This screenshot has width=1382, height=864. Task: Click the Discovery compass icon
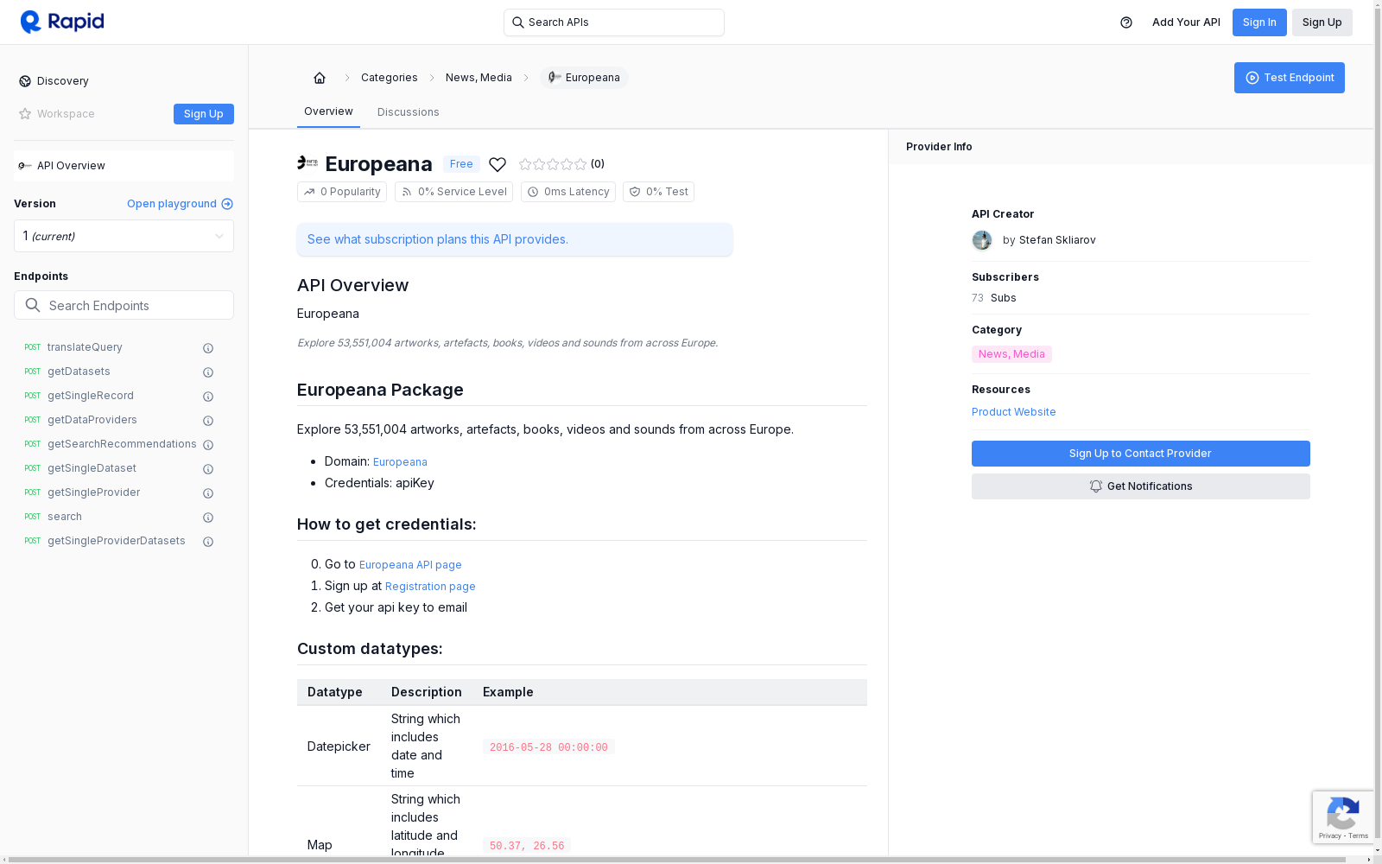pyautogui.click(x=25, y=81)
